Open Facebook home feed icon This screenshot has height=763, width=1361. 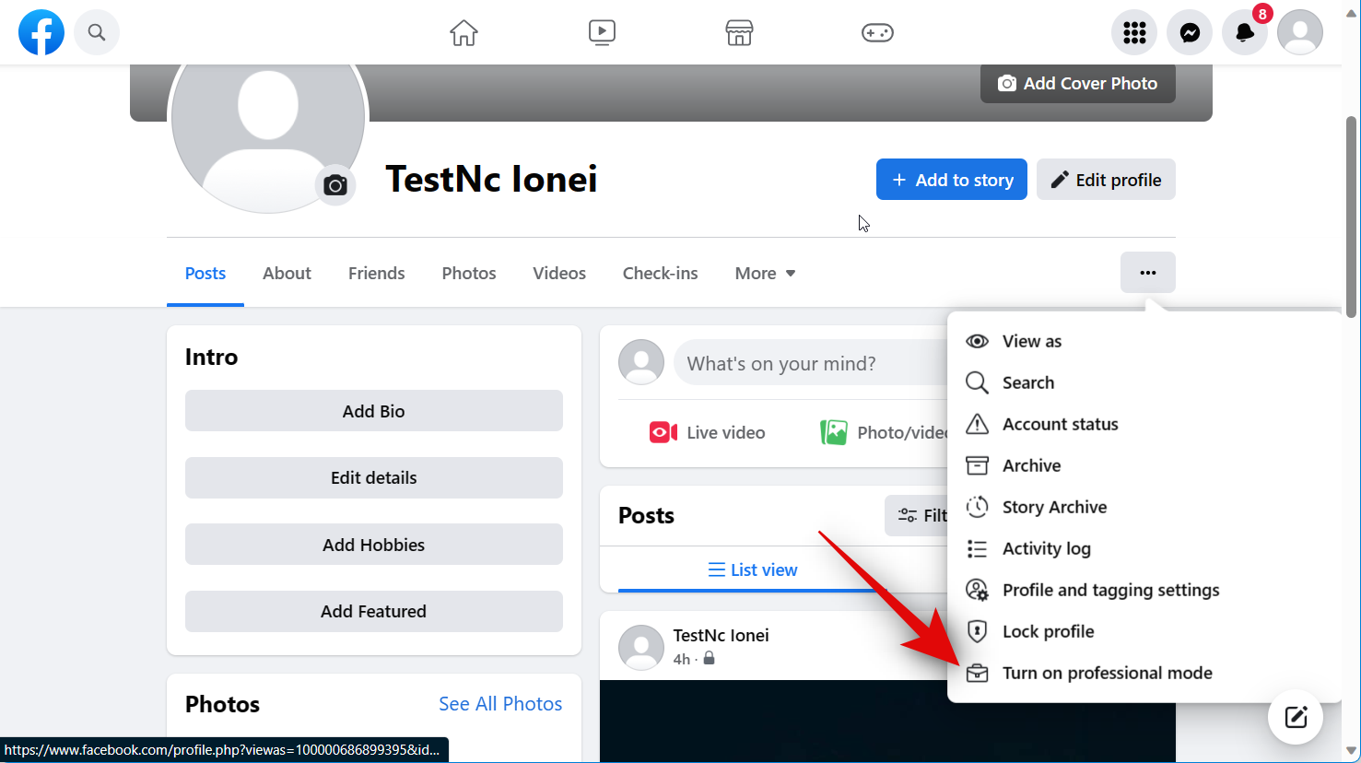point(463,33)
